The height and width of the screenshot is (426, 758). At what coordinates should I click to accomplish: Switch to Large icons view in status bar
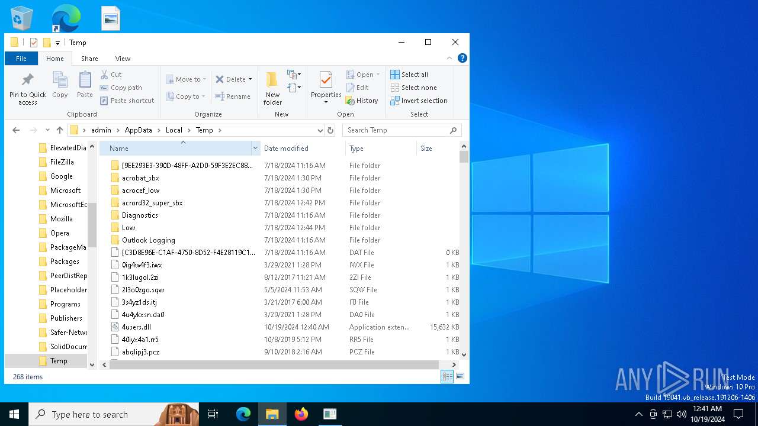tap(460, 376)
